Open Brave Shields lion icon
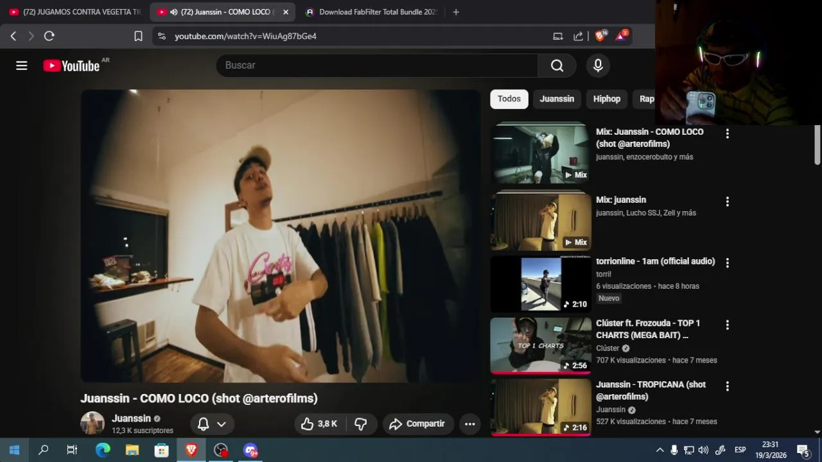Screen dimensions: 822x462 [600, 36]
